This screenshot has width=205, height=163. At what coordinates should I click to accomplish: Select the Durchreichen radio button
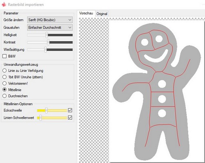(x=5, y=96)
